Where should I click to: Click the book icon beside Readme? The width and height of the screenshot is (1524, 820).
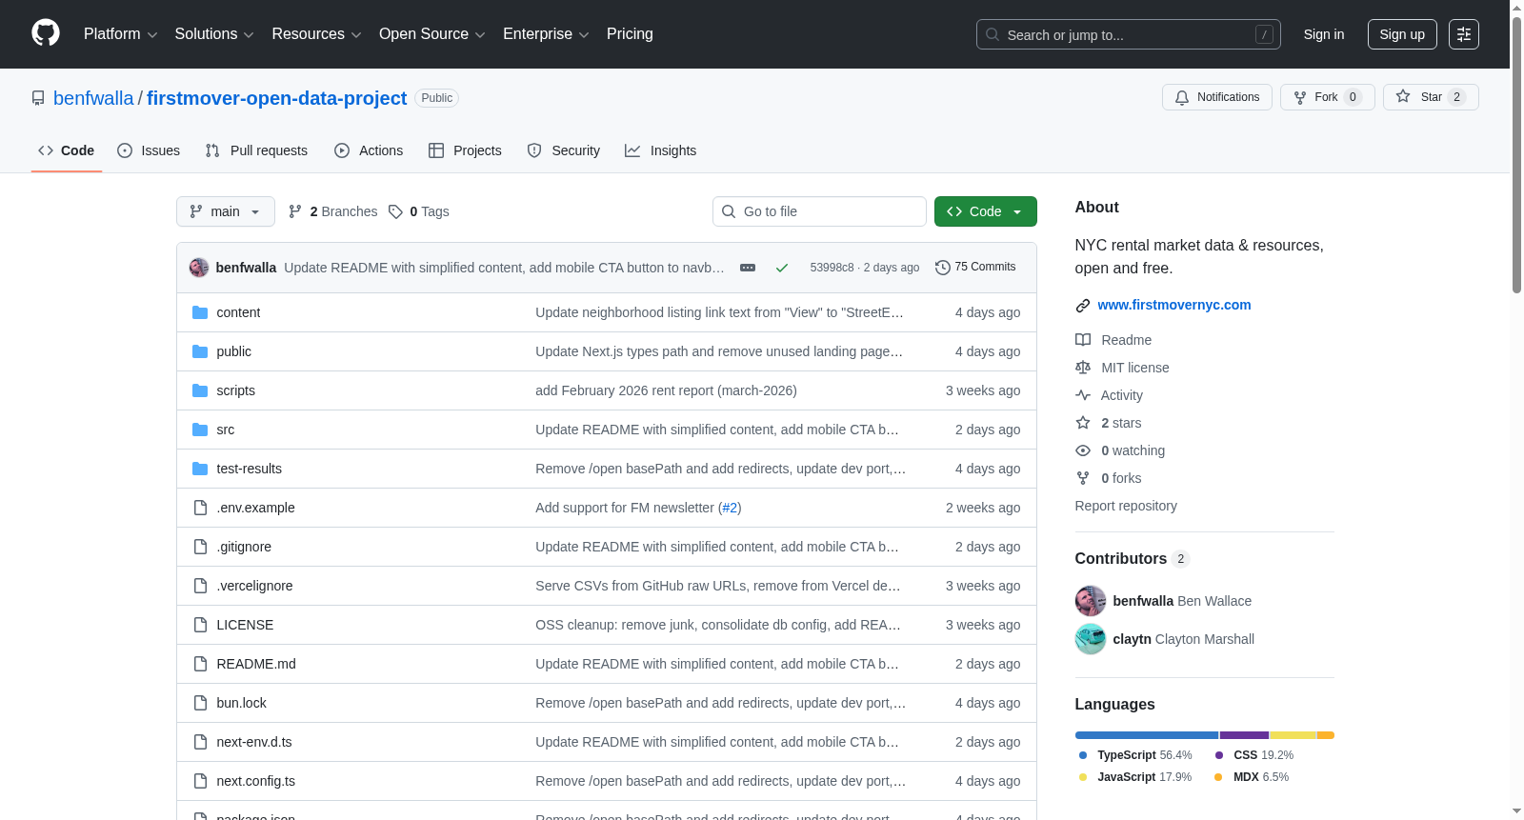click(1083, 340)
